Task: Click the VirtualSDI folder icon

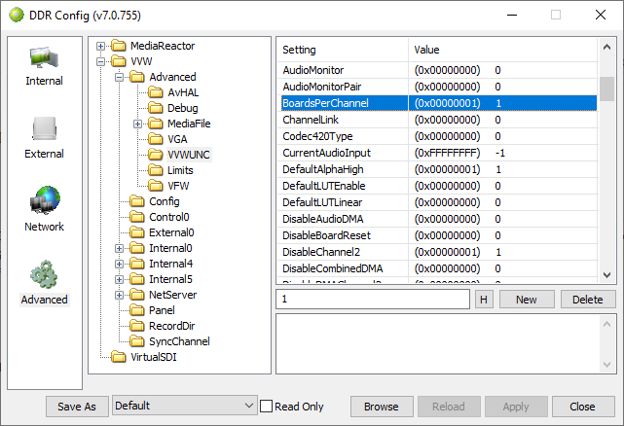Action: 119,357
